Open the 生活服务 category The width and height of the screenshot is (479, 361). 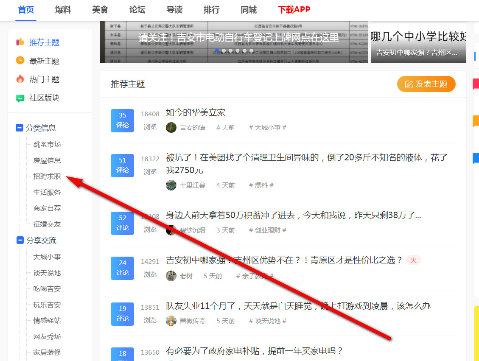pos(47,193)
